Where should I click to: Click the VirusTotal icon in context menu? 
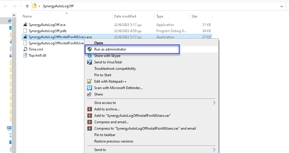[90, 62]
